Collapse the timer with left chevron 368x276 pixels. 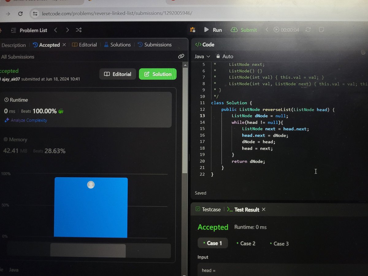click(x=266, y=30)
